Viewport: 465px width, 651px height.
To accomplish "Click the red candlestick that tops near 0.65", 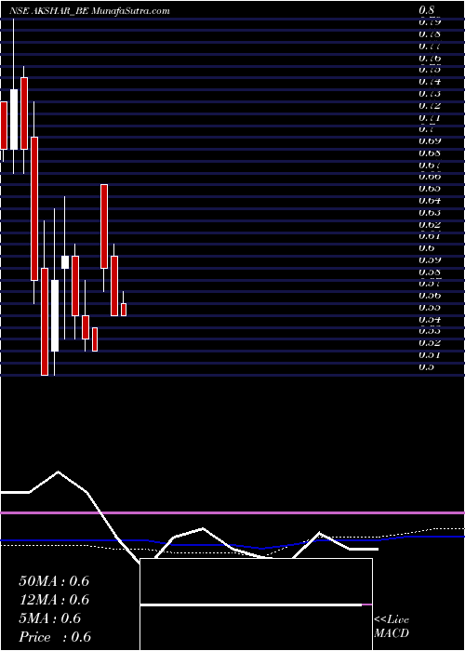I will (104, 226).
